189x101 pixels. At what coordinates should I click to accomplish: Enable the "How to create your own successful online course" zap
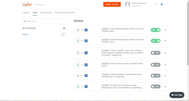pyautogui.click(x=155, y=65)
